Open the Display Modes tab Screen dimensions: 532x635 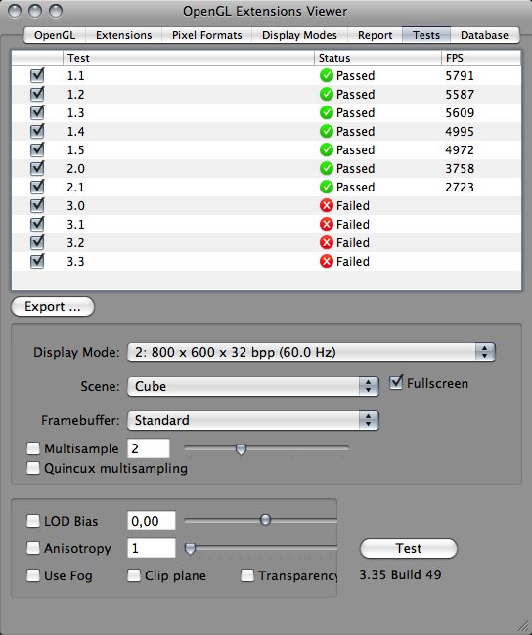pyautogui.click(x=299, y=35)
